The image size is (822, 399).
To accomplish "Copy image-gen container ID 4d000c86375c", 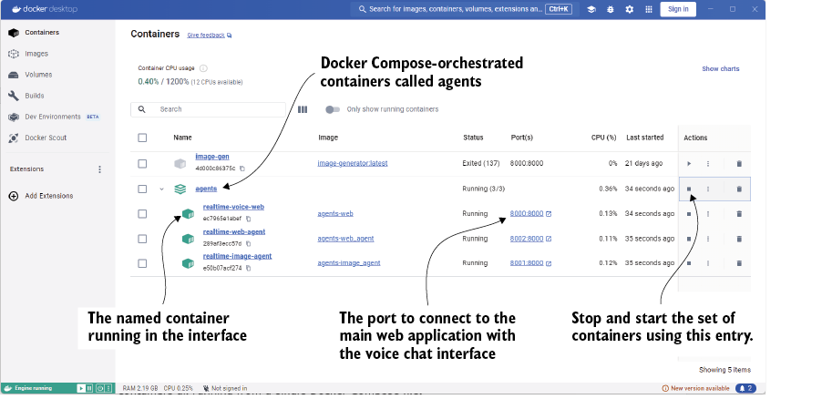I will [x=242, y=169].
